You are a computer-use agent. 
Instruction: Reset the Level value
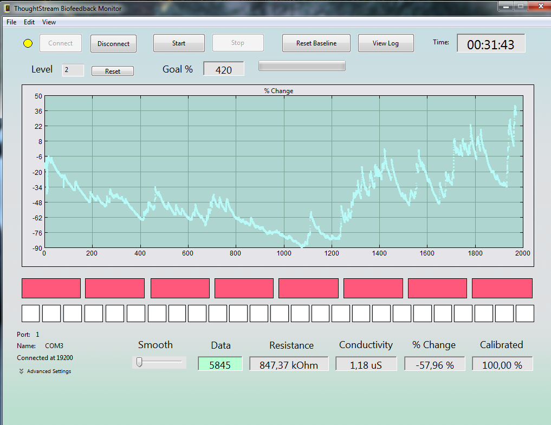[113, 71]
